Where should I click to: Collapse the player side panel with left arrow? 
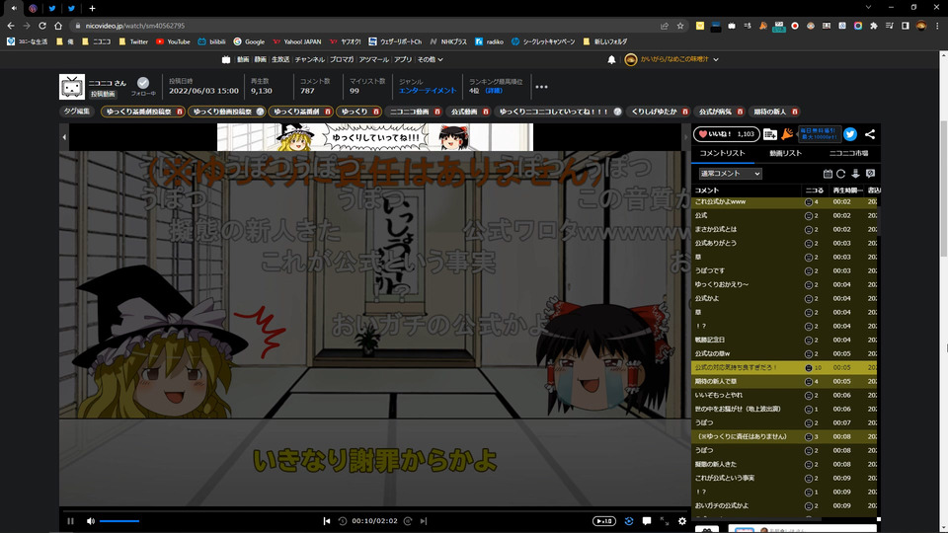pyautogui.click(x=64, y=137)
